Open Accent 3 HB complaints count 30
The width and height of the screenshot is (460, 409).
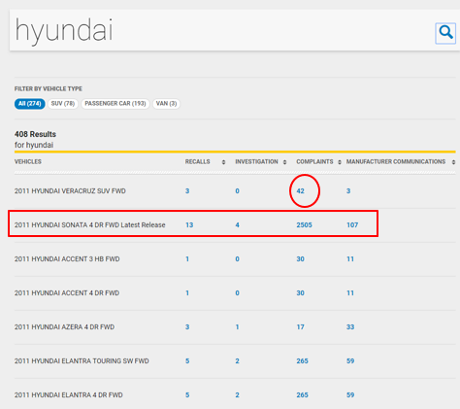pos(301,259)
